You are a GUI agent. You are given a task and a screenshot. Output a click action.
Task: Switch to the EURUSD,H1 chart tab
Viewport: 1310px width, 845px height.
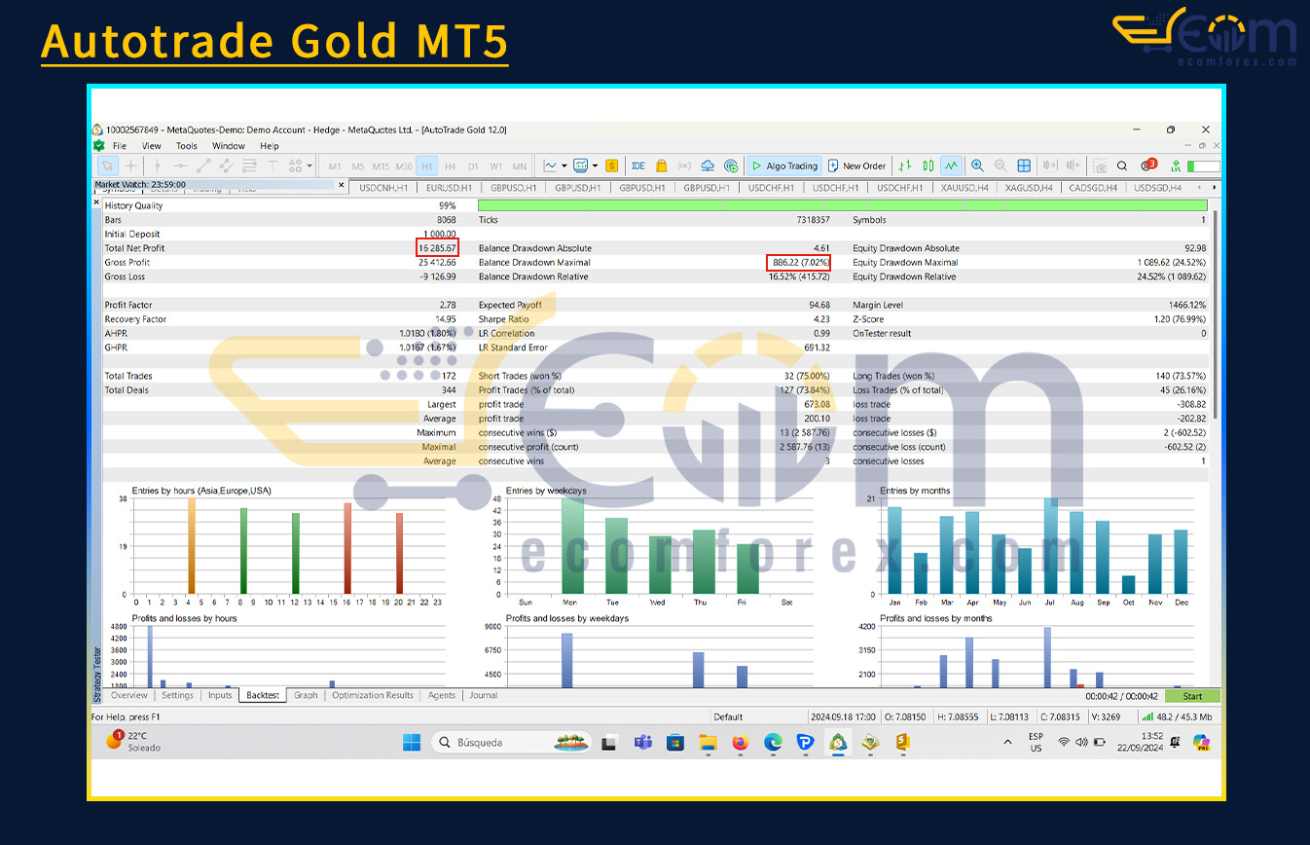[x=450, y=188]
